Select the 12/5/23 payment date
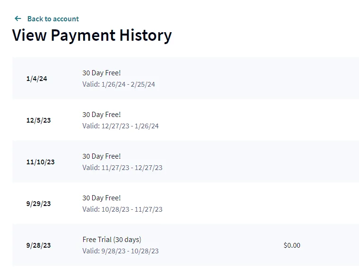This screenshot has height=269, width=359. pyautogui.click(x=38, y=120)
